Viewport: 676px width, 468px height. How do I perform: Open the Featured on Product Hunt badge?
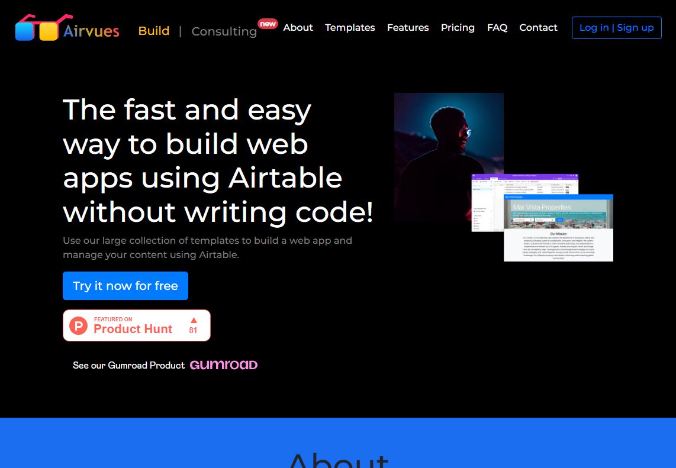pyautogui.click(x=137, y=325)
